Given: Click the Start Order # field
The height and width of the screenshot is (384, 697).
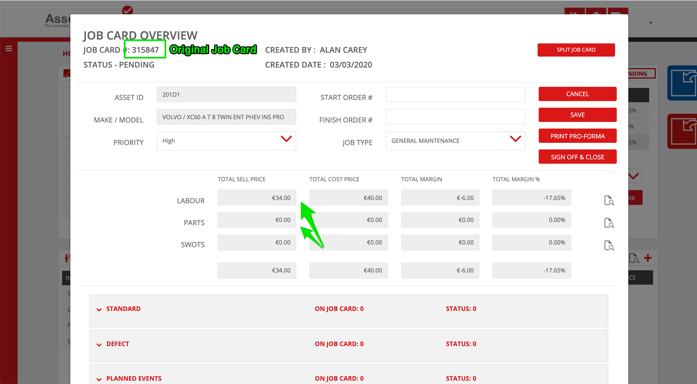Looking at the screenshot, I should pos(455,94).
